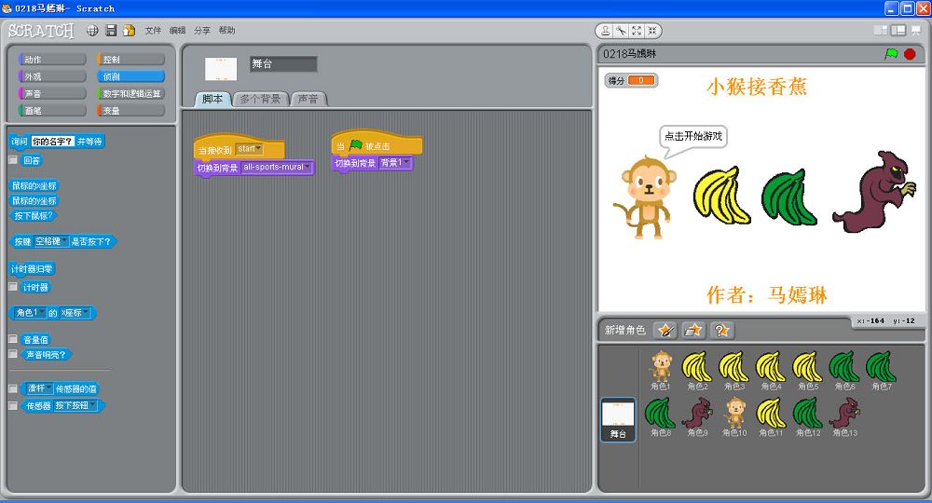Select sprite 角色11 yellow banana
Screen dimensions: 932x503
(x=771, y=417)
